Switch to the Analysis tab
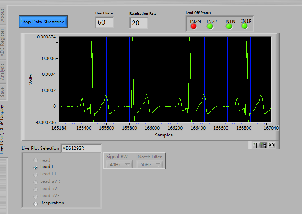 click(2, 71)
